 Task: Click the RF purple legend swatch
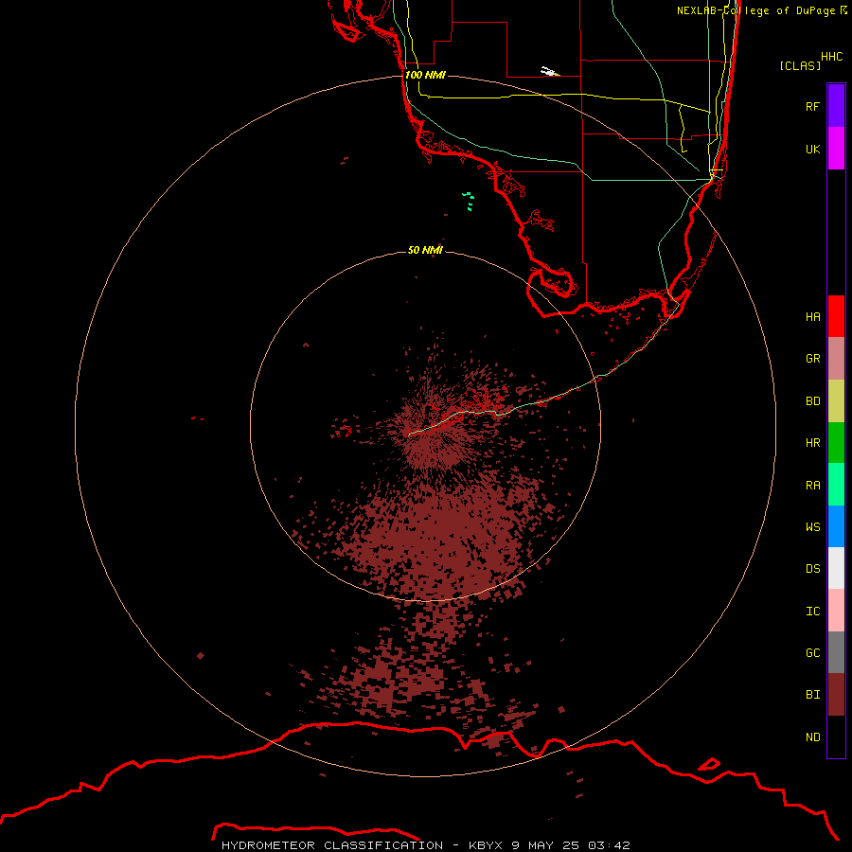click(836, 106)
